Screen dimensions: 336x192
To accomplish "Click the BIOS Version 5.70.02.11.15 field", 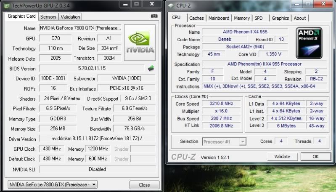I will point(92,68).
